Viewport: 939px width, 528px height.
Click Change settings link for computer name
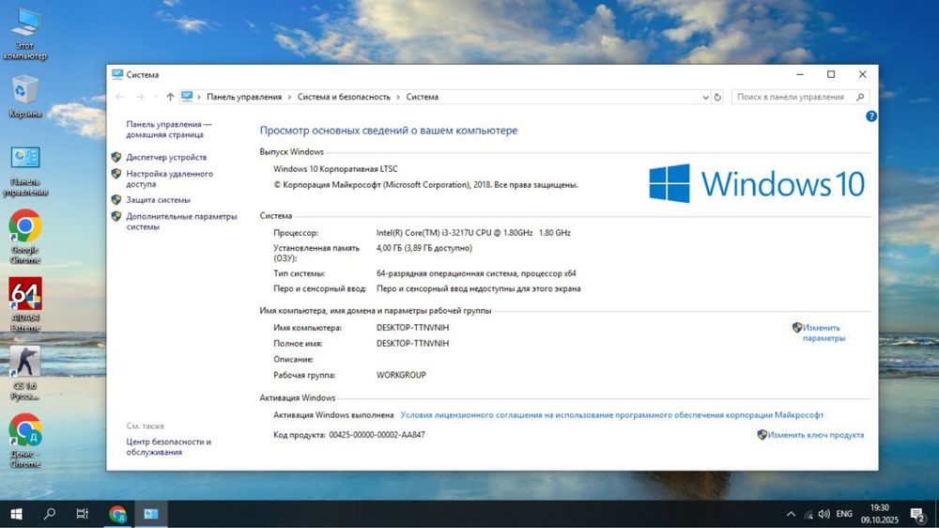click(824, 333)
